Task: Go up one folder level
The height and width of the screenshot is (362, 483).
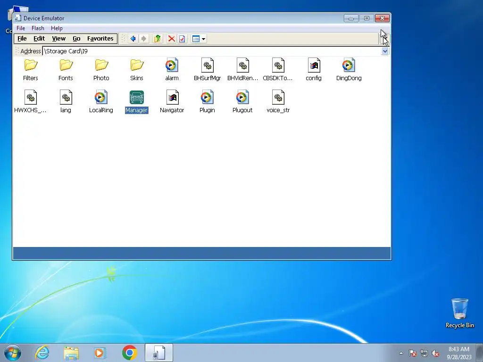Action: click(x=158, y=39)
